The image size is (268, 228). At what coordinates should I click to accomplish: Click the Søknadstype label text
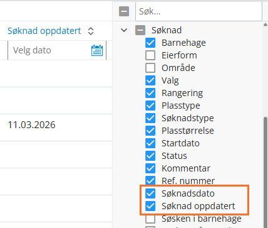[188, 119]
